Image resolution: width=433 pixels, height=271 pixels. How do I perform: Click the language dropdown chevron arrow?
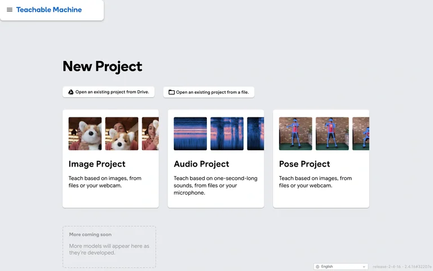pyautogui.click(x=364, y=267)
